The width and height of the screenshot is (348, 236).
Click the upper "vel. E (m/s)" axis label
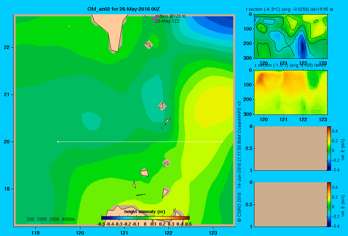pyautogui.click(x=343, y=150)
